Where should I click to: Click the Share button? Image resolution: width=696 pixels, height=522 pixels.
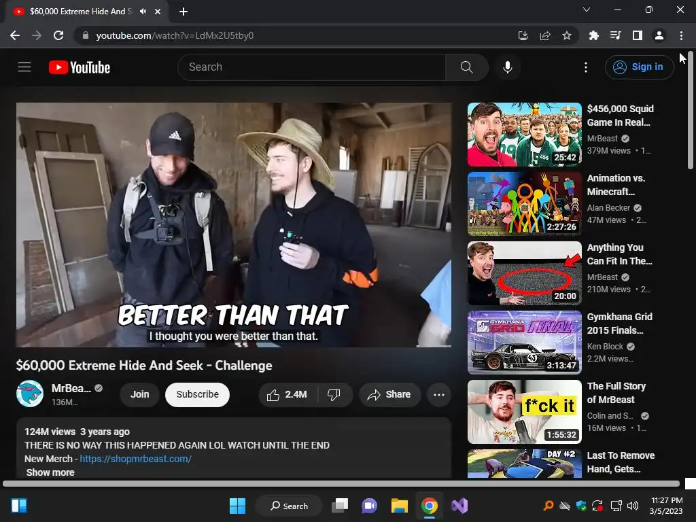pos(389,394)
